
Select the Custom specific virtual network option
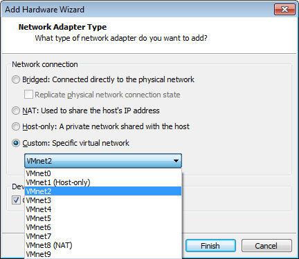tap(16, 143)
